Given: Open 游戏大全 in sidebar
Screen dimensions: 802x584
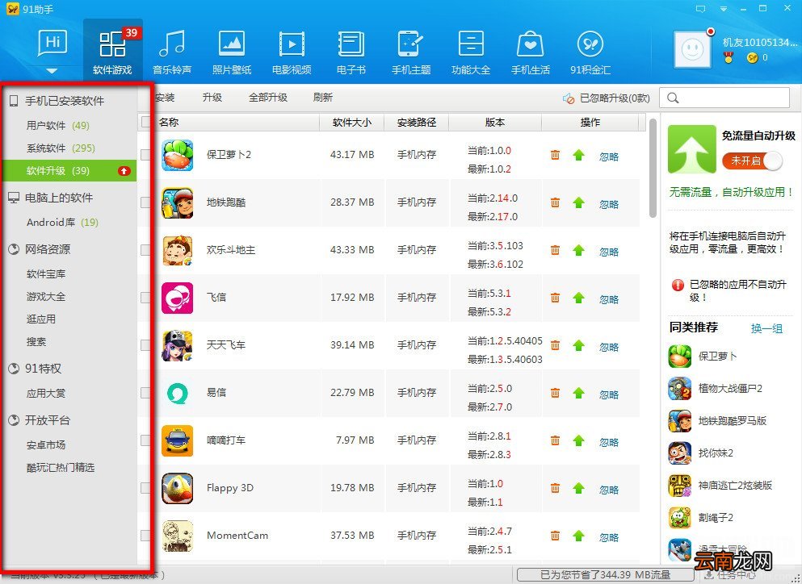Looking at the screenshot, I should (x=46, y=296).
